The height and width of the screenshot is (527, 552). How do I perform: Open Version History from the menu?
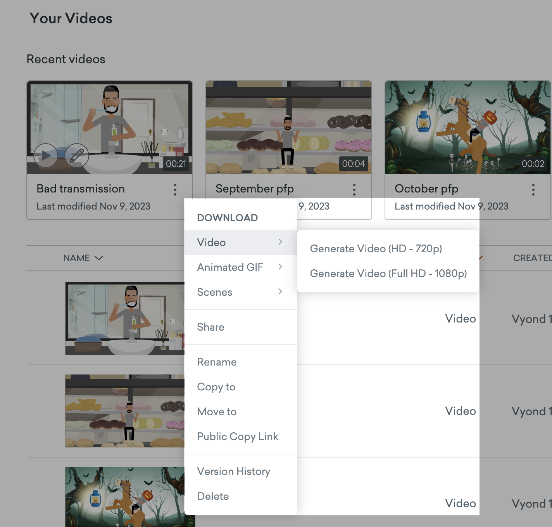tap(241, 472)
